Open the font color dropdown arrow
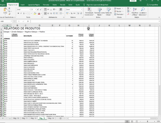 coord(41,13)
